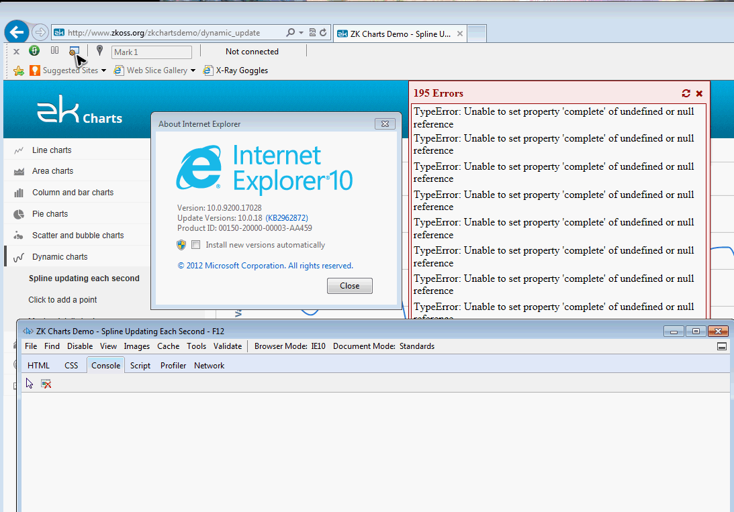The height and width of the screenshot is (512, 734).
Task: Click the Close button in About Internet Explorer
Action: [350, 286]
